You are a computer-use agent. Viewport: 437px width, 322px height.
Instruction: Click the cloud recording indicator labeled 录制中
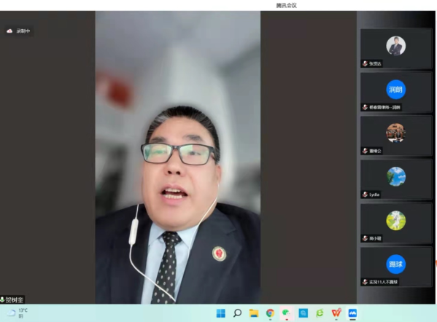tap(18, 31)
